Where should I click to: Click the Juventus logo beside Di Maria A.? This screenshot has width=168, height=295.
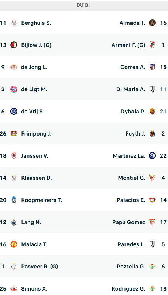point(152,89)
